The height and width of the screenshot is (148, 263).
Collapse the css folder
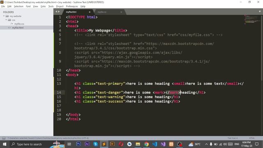pos(6,20)
